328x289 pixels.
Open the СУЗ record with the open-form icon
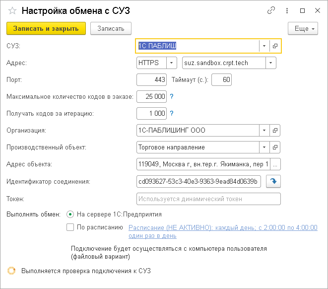coord(275,46)
